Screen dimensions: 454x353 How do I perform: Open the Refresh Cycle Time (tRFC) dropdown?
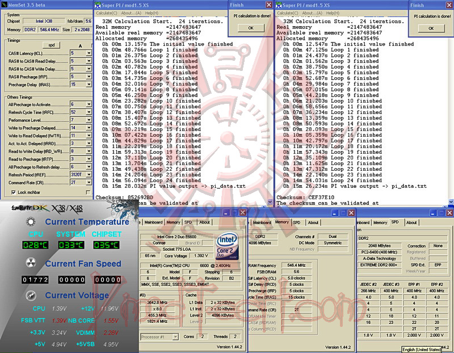coord(89,112)
